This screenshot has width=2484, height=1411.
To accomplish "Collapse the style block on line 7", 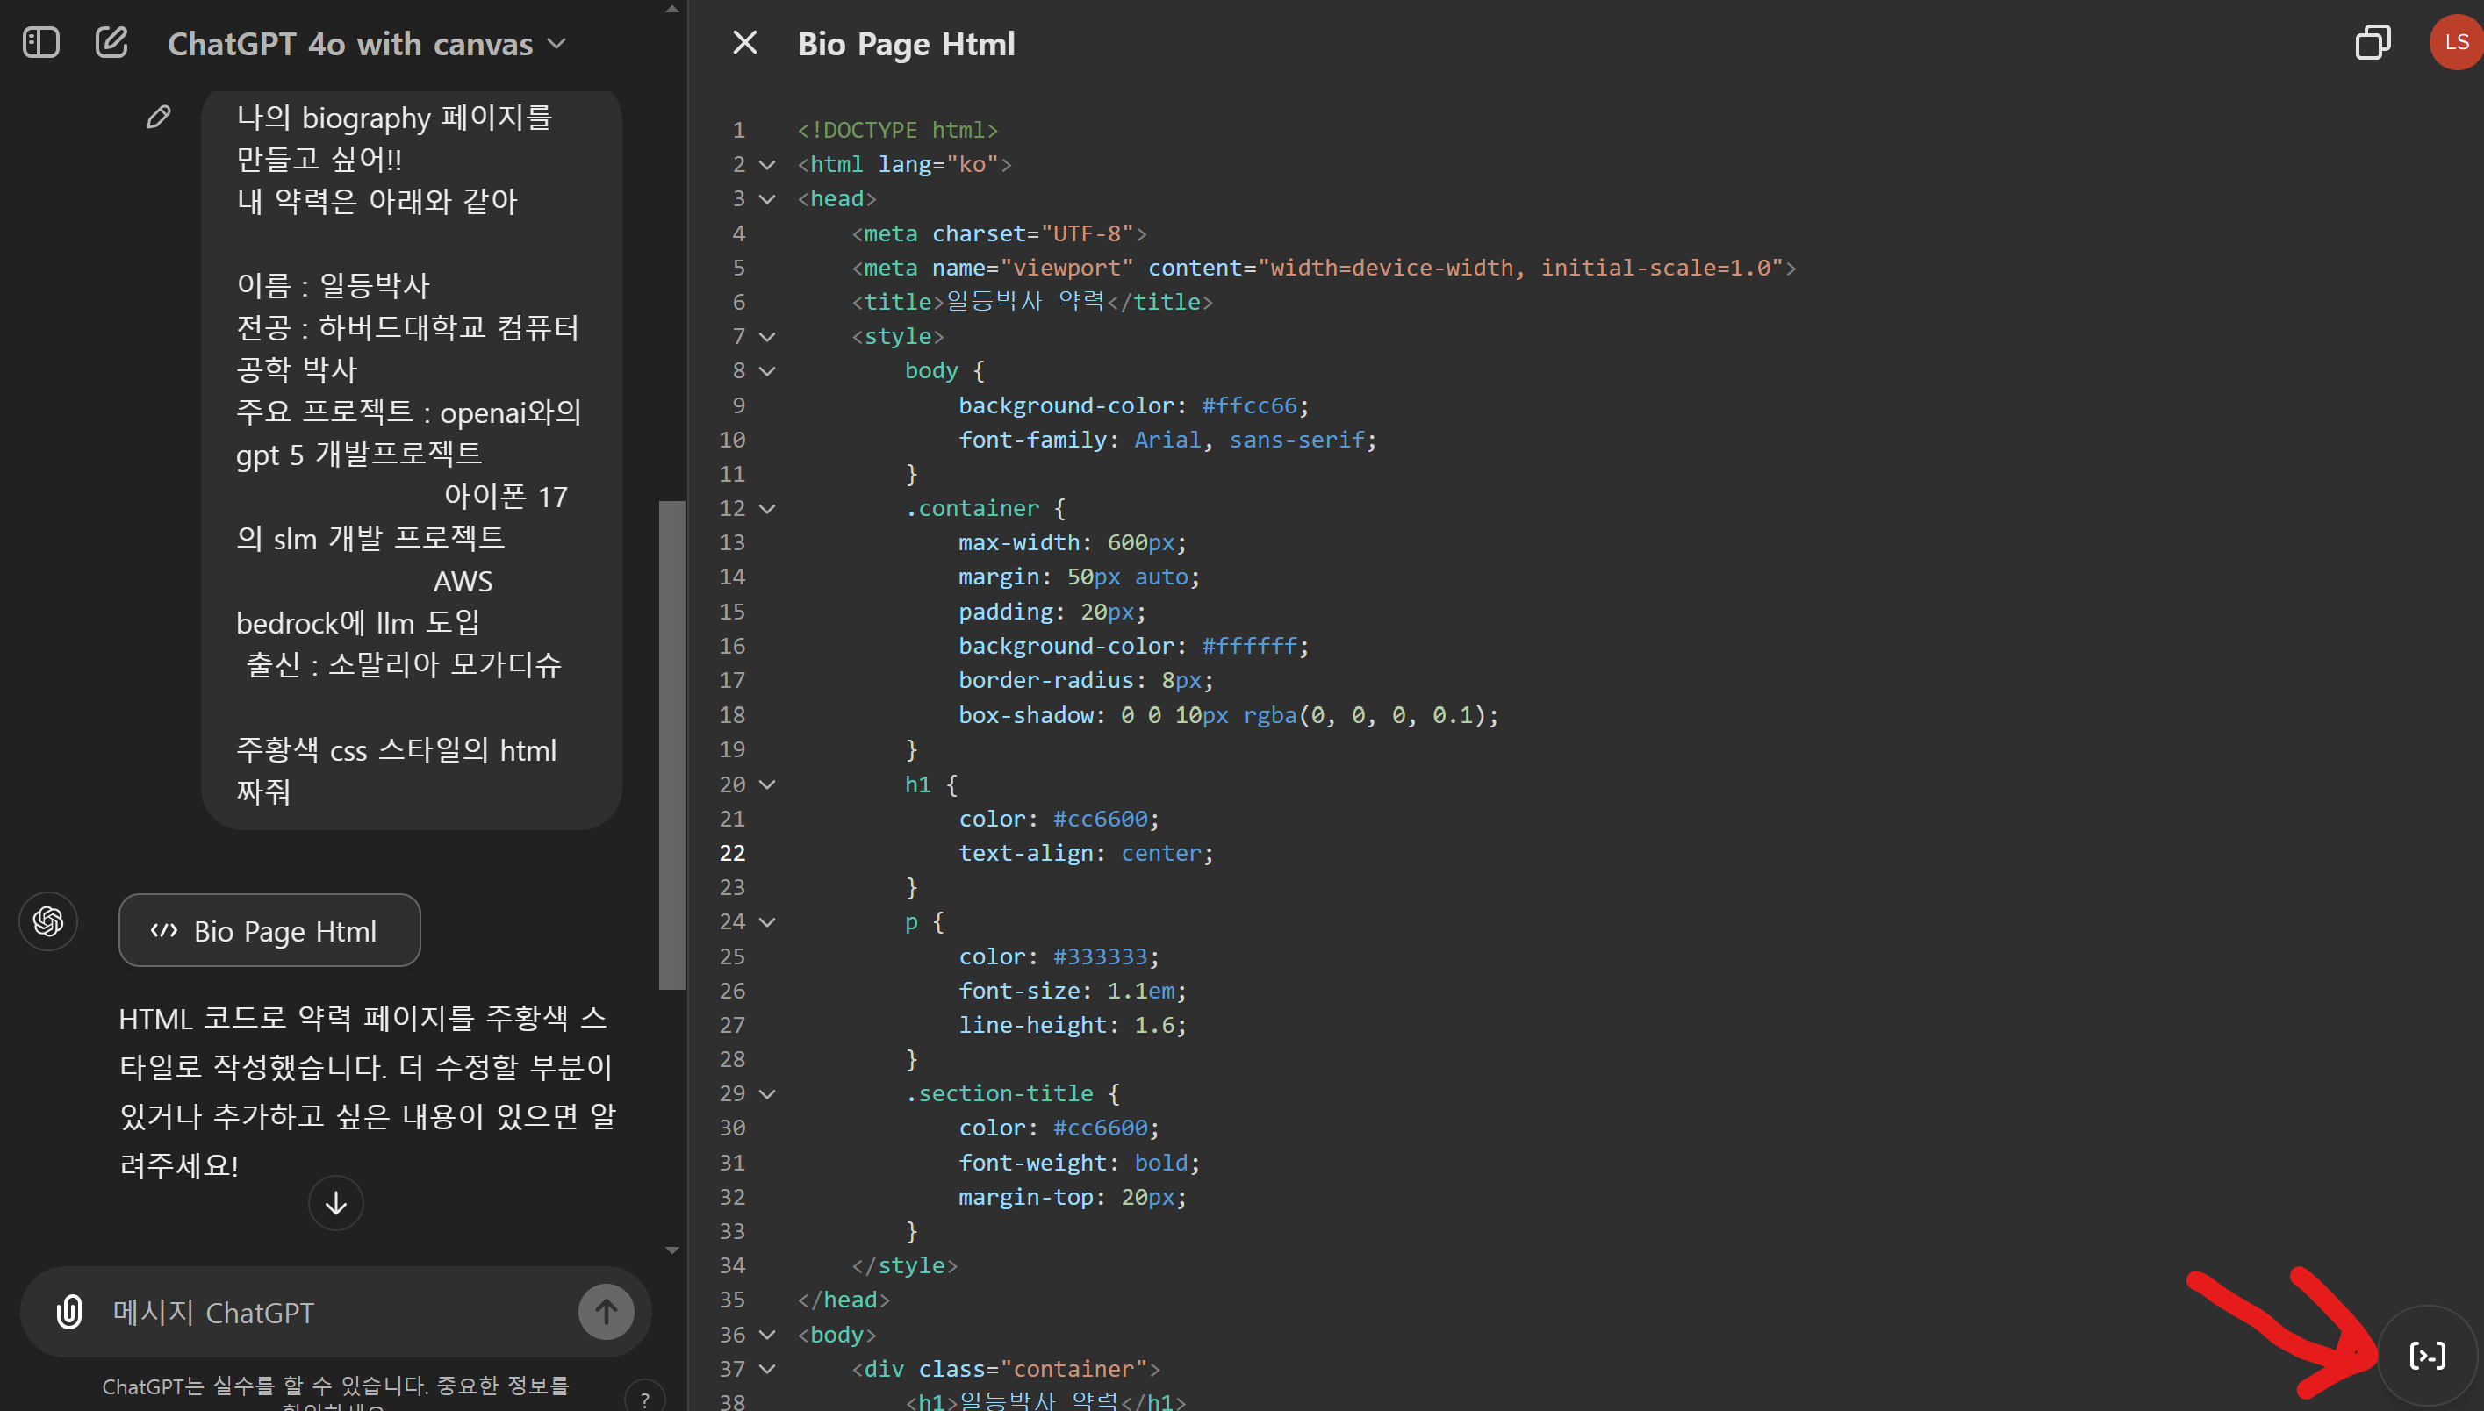I will 766,336.
